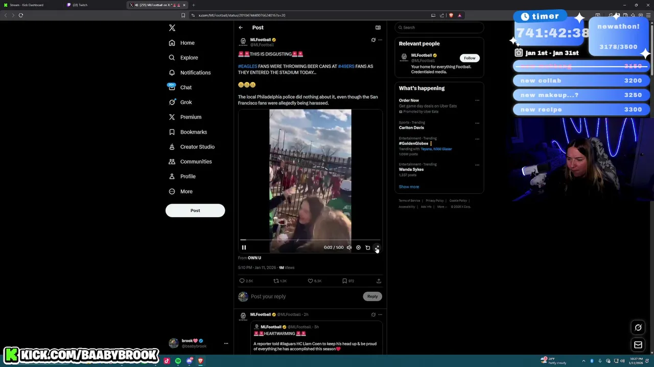Open the #GoldenGlobes trending topic

point(413,143)
